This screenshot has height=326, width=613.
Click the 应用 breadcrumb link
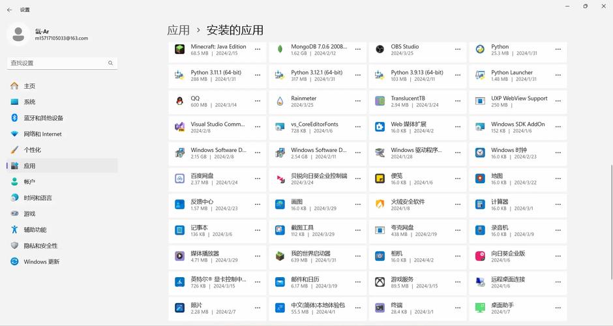pos(178,30)
